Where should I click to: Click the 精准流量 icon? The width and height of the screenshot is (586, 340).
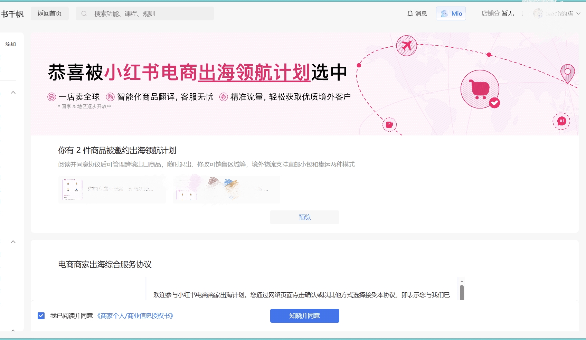(x=224, y=97)
